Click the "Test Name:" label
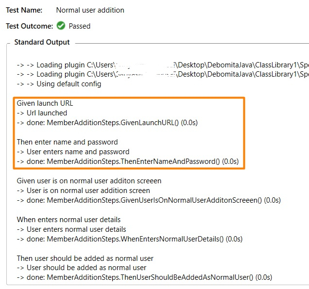The width and height of the screenshot is (309, 289). [x=24, y=10]
